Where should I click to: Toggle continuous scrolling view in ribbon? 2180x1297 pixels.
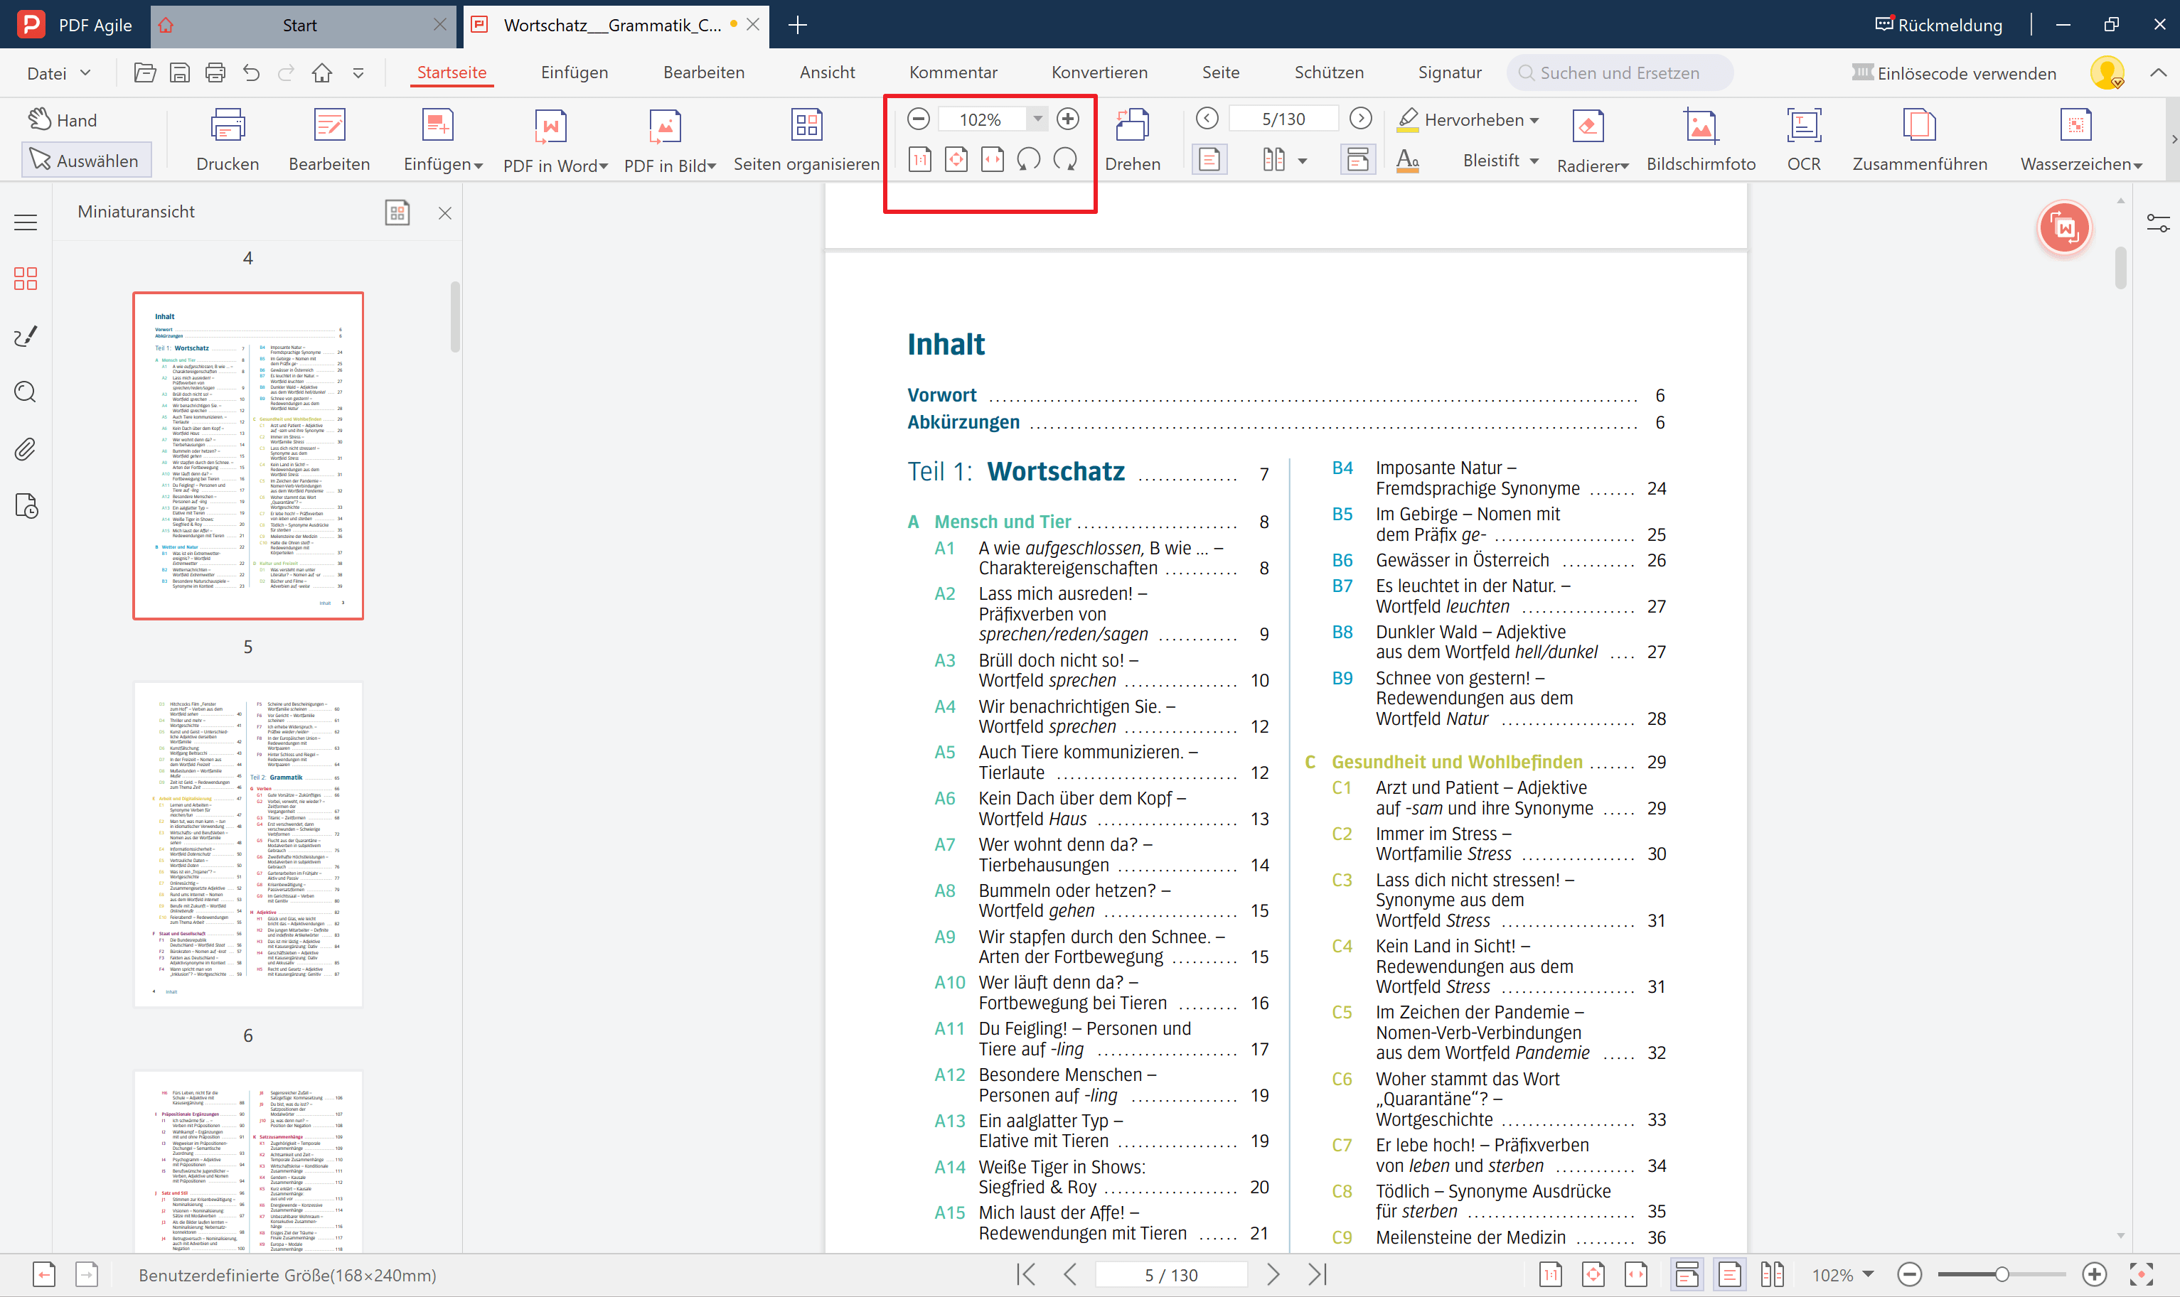pos(1357,160)
